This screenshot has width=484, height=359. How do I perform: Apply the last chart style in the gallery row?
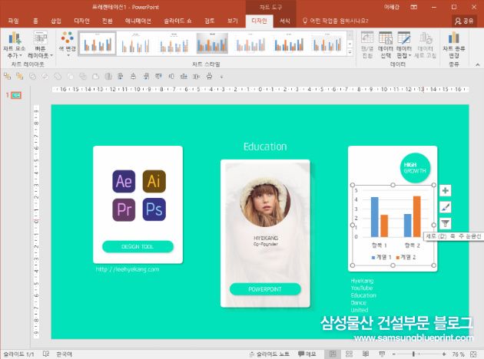(x=327, y=44)
